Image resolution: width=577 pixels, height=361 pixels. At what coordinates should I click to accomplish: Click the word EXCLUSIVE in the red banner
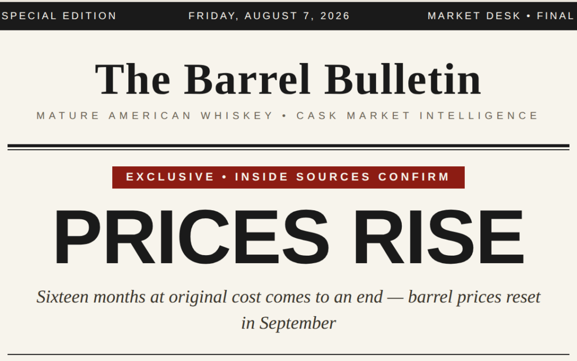click(x=170, y=177)
